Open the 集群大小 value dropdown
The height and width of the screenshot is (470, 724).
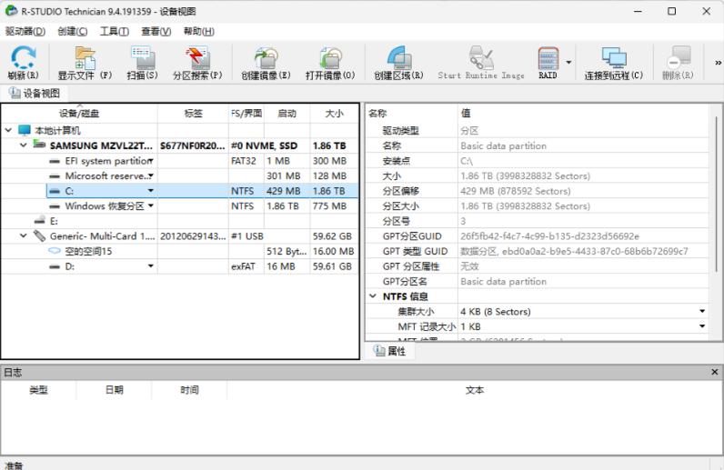coord(702,312)
